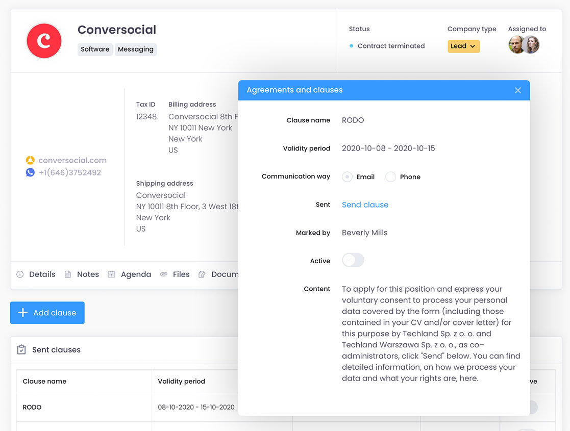This screenshot has width=570, height=431.
Task: Click the Notes page icon
Action: point(68,274)
